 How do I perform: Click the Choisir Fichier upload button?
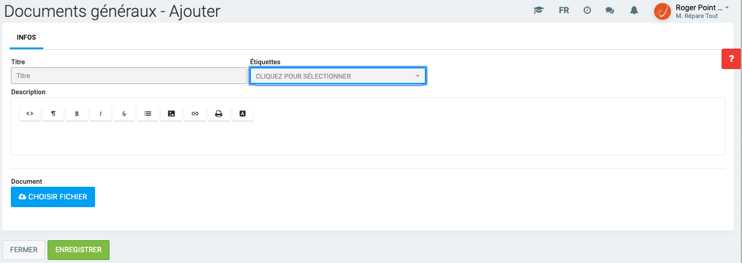click(x=53, y=197)
